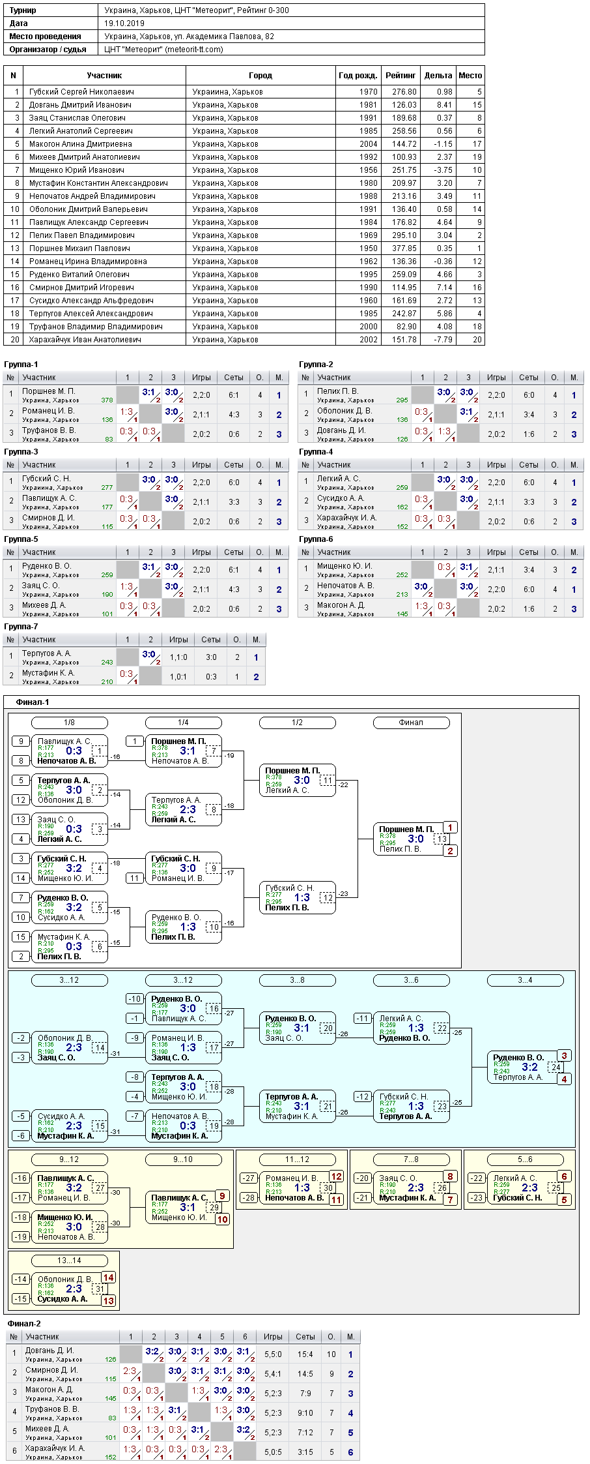Viewport: 590px width, 1464px height.
Task: Click the 3...6 bracket stage label
Action: pyautogui.click(x=411, y=980)
